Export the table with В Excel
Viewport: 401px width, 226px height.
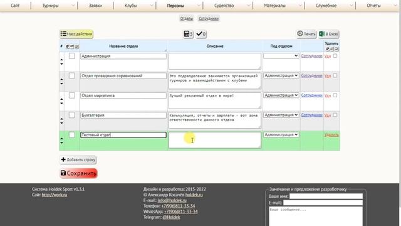(328, 34)
